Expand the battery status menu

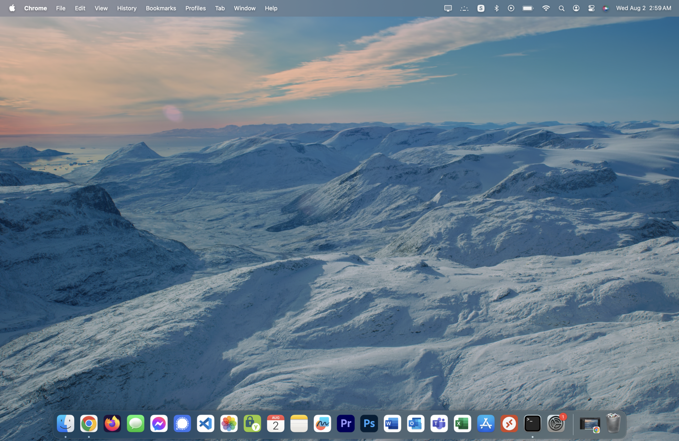528,8
